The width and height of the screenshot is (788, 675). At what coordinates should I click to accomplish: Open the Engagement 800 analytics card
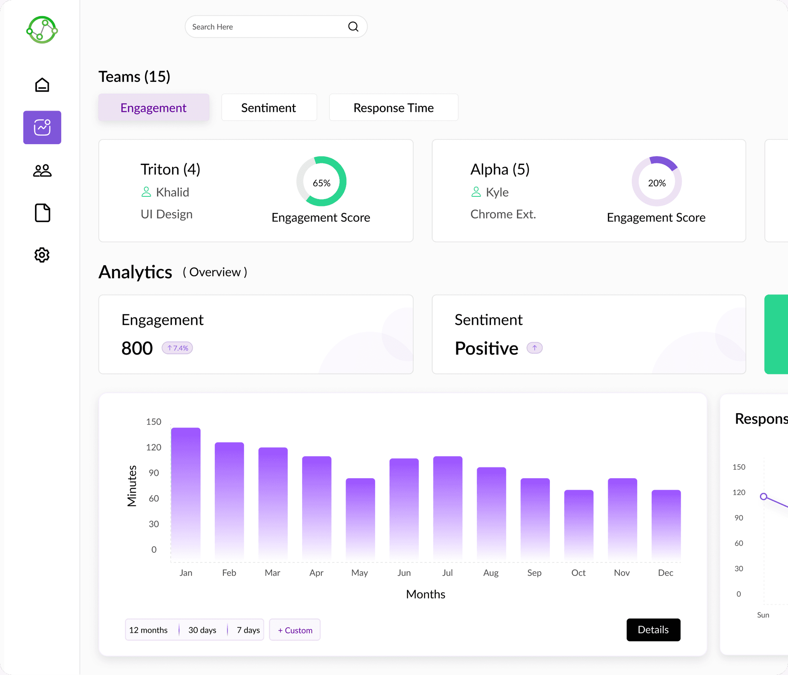pyautogui.click(x=256, y=334)
